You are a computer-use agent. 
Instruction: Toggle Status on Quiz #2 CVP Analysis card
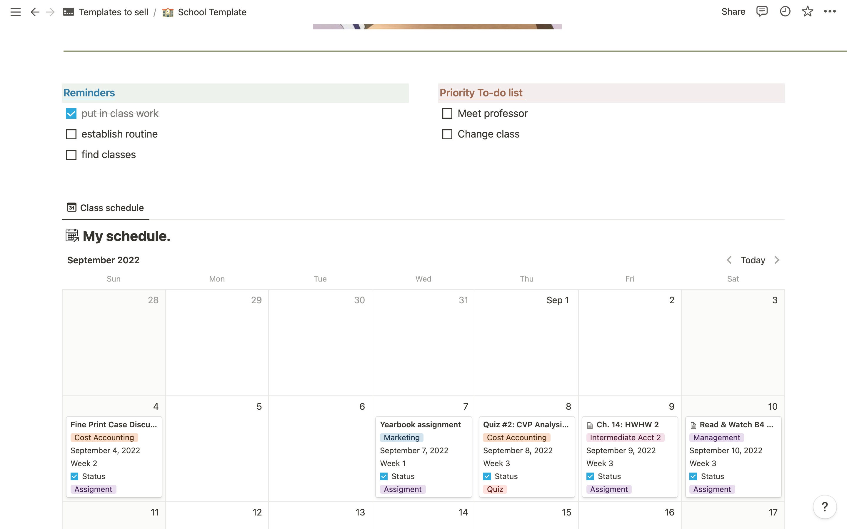(x=487, y=476)
